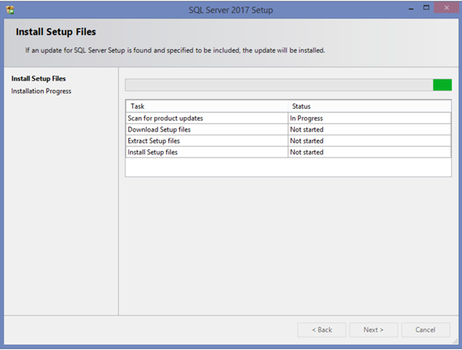Proceed with the Next button

373,329
